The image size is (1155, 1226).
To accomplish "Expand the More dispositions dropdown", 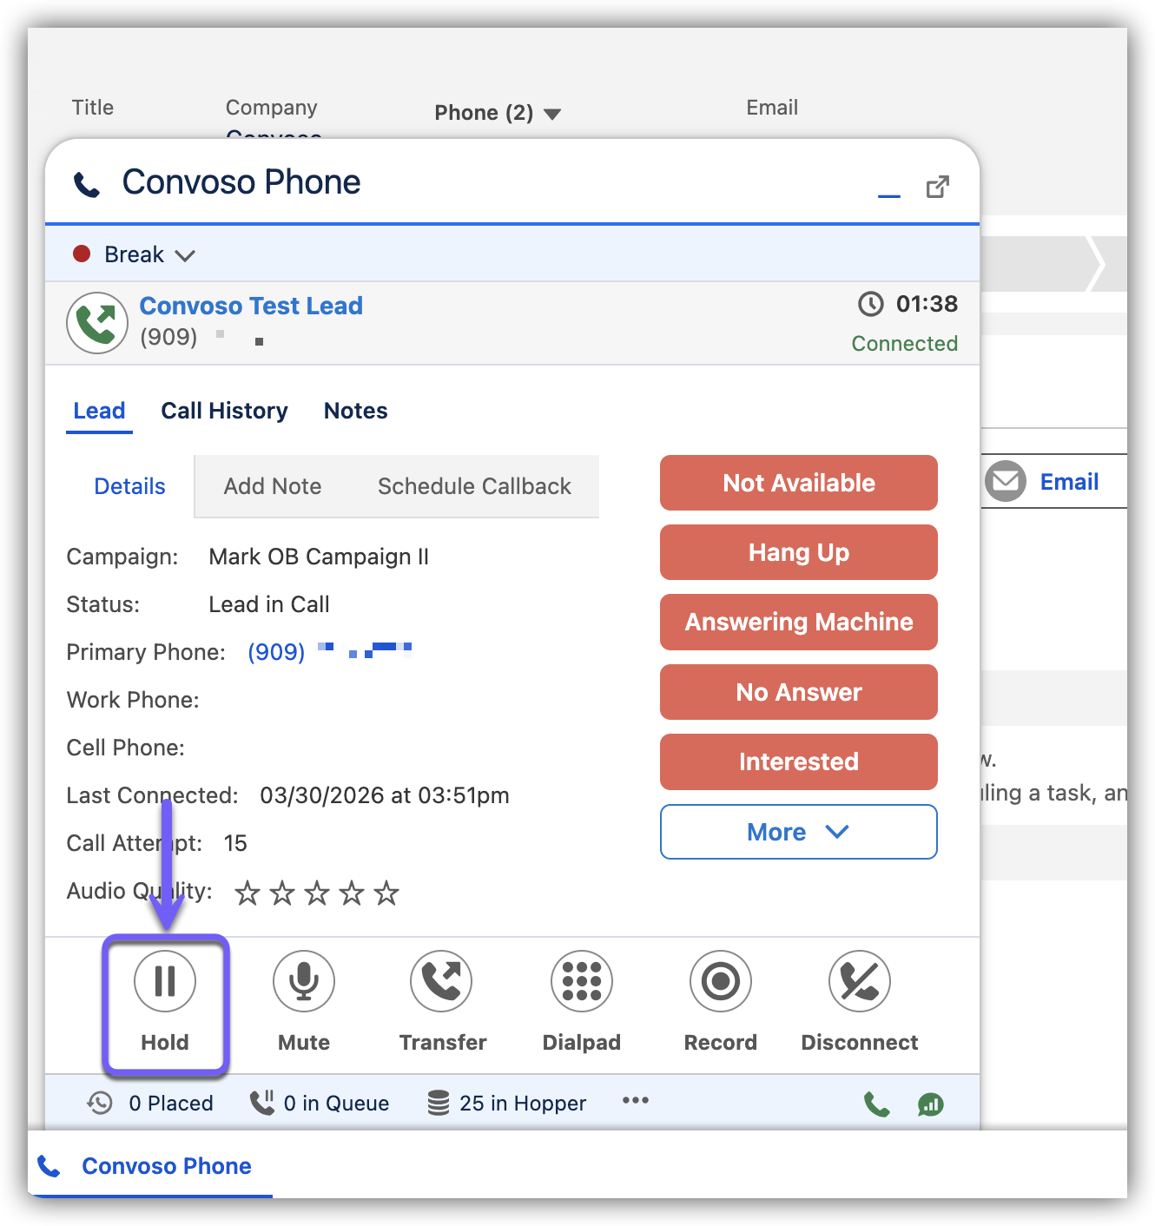I will (x=798, y=832).
